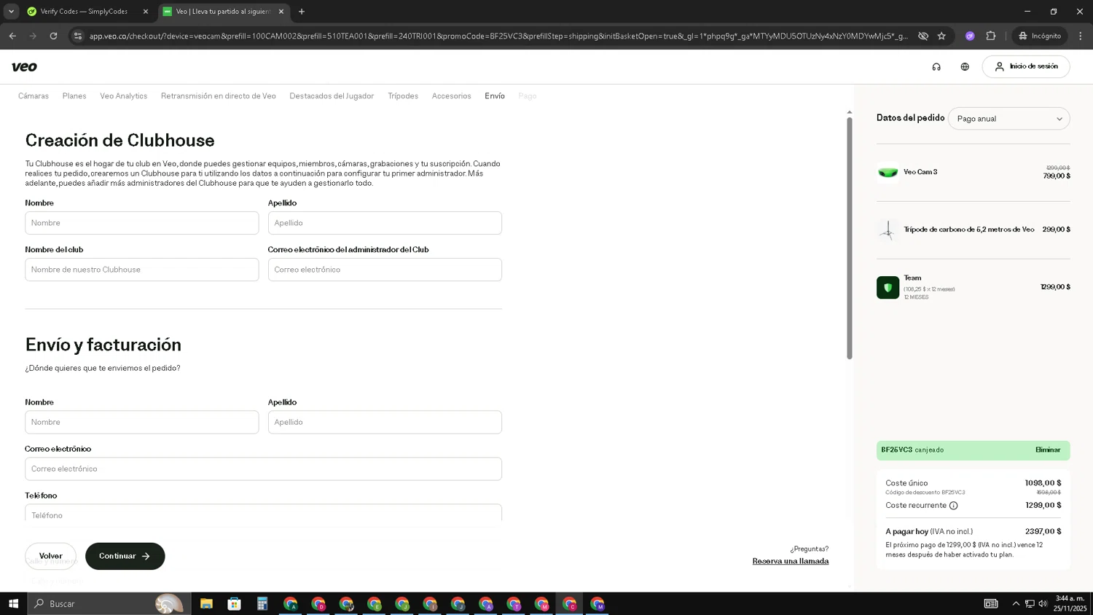Screen dimensions: 1093x615
Task: Click the Volver button
Action: pos(51,556)
